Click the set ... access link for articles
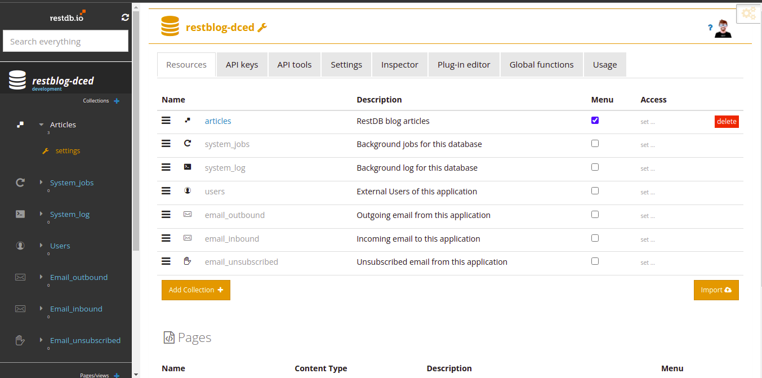This screenshot has width=762, height=378. 648,122
